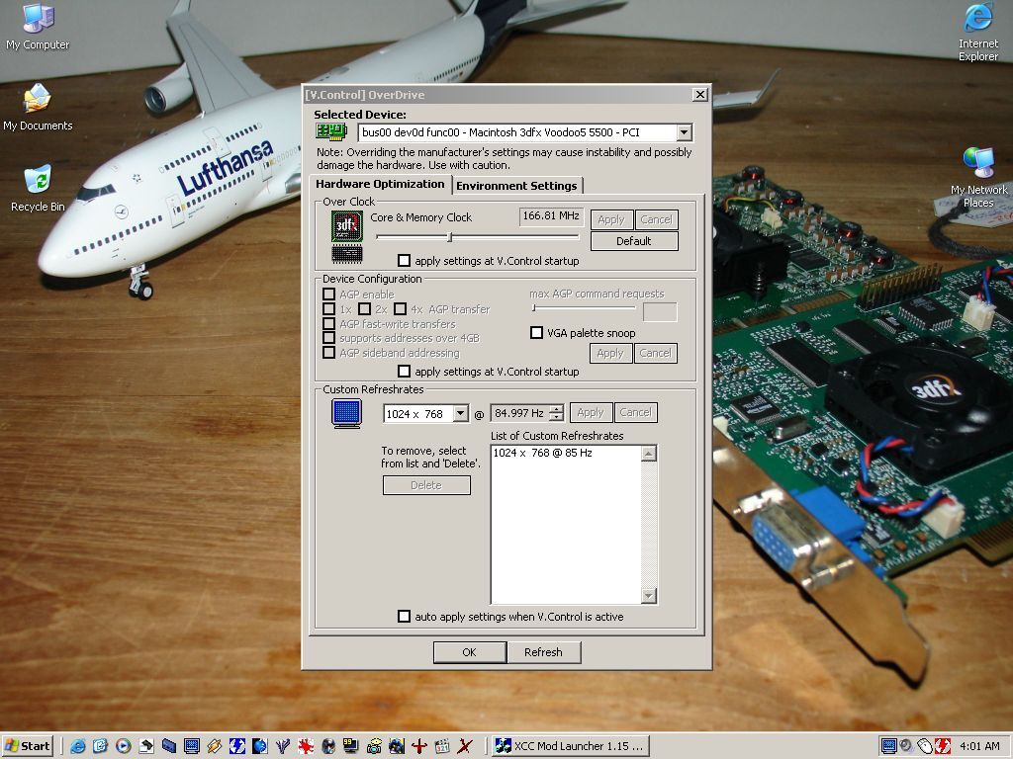Screen dimensions: 1013x759
Task: Enable VGA palette snoop
Action: (x=536, y=333)
